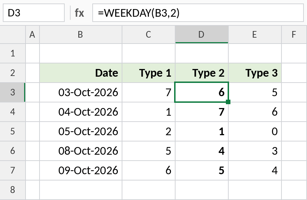Click the fx insert function icon
The width and height of the screenshot is (307, 200).
coord(79,13)
